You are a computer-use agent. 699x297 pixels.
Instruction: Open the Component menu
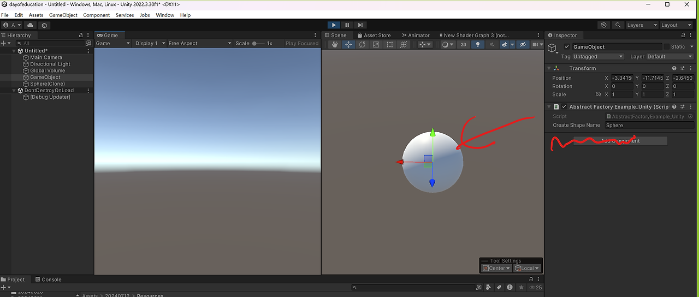pyautogui.click(x=97, y=15)
